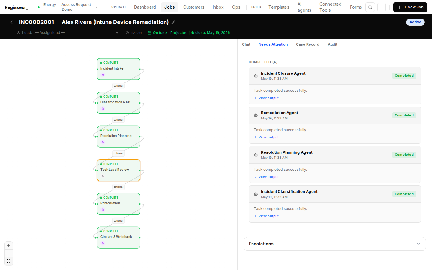The width and height of the screenshot is (432, 270).
Task: Open the Assign lead dropdown
Action: [77, 33]
